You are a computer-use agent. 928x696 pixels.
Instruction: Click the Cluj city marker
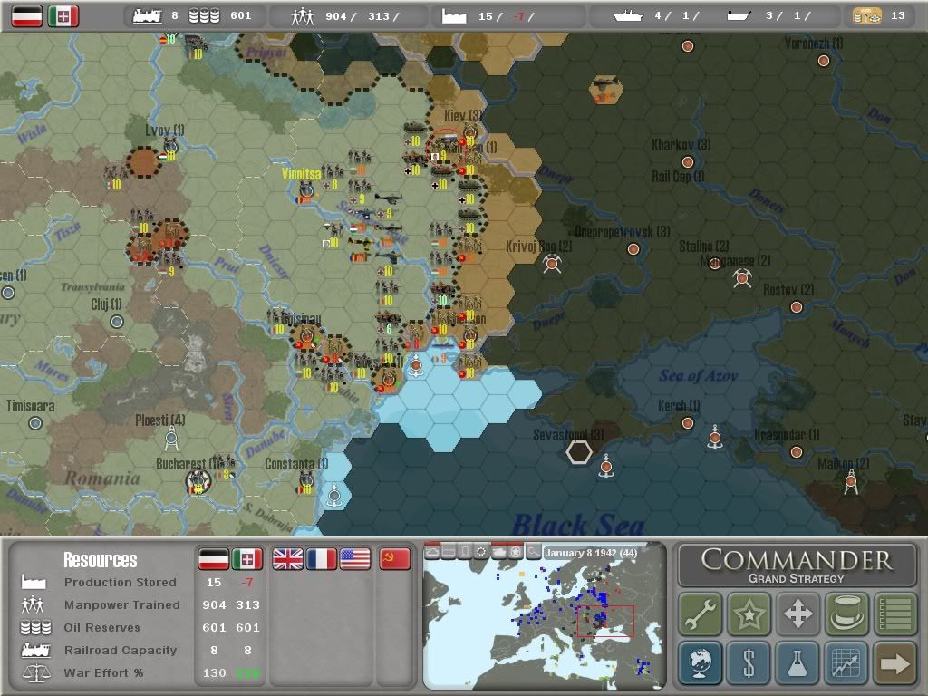(x=117, y=322)
